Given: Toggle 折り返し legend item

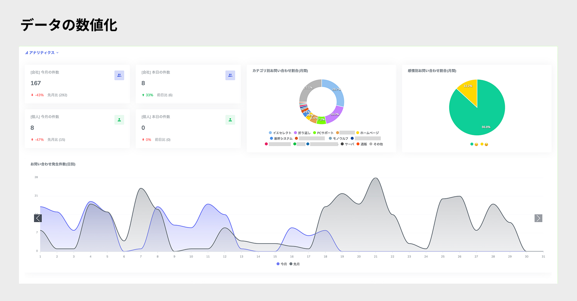Looking at the screenshot, I should 302,133.
